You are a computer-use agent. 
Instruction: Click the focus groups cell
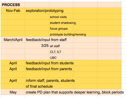pos(61,28)
